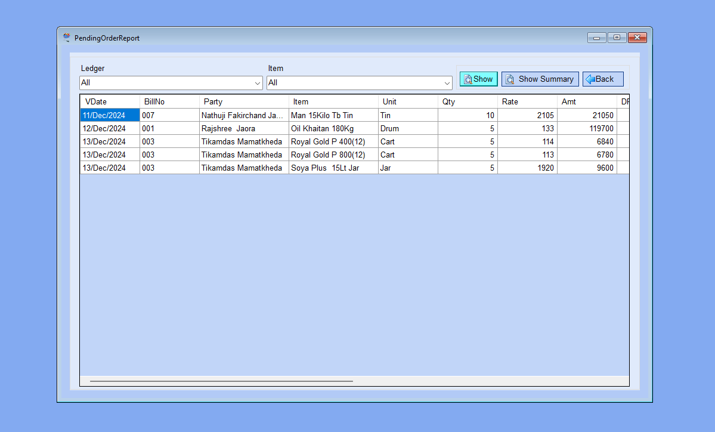The height and width of the screenshot is (432, 715).
Task: Click rate 1920 cell
Action: (528, 168)
